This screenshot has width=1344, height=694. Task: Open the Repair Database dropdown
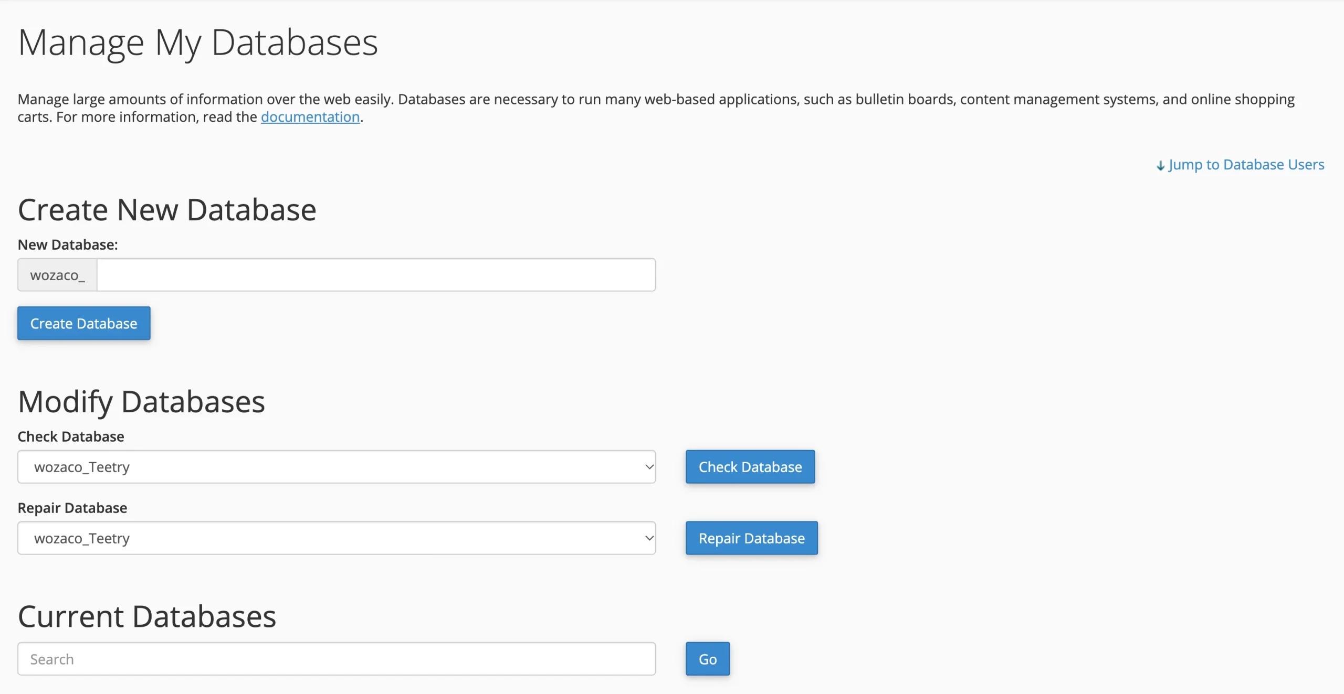pyautogui.click(x=337, y=538)
